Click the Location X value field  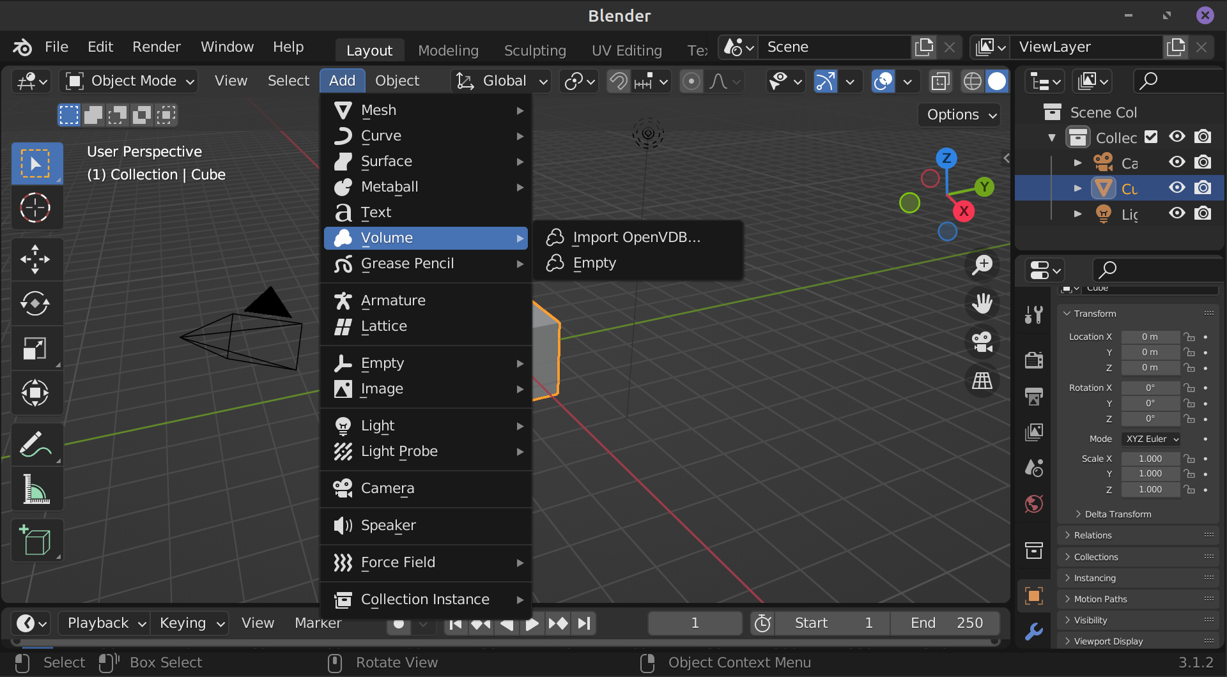click(x=1150, y=337)
